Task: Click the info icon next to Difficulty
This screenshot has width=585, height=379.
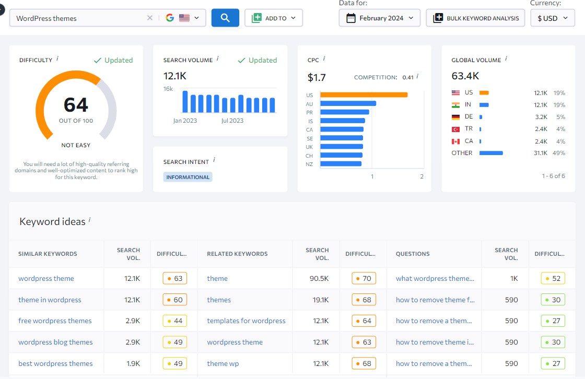Action: (x=57, y=59)
